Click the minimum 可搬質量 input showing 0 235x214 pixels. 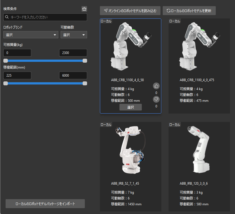(x=17, y=53)
